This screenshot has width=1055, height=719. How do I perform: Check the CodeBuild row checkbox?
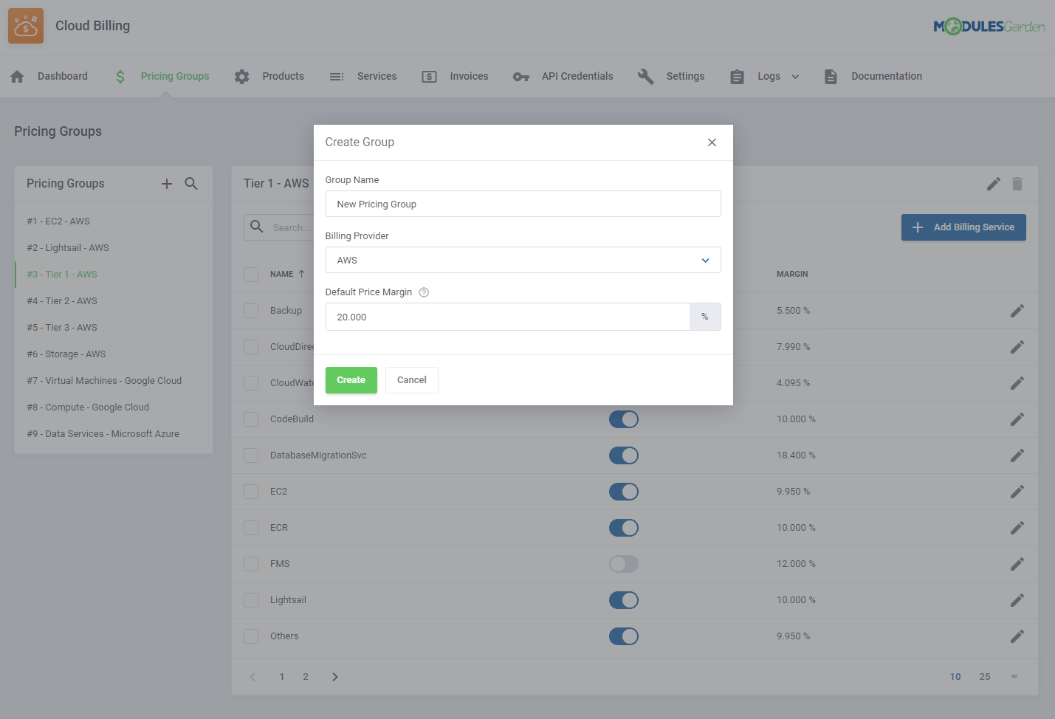tap(251, 419)
